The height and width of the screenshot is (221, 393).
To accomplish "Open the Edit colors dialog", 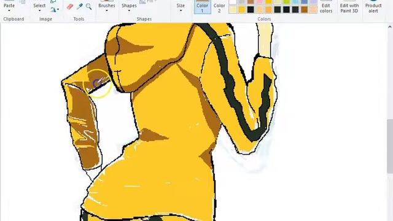I will (x=326, y=7).
